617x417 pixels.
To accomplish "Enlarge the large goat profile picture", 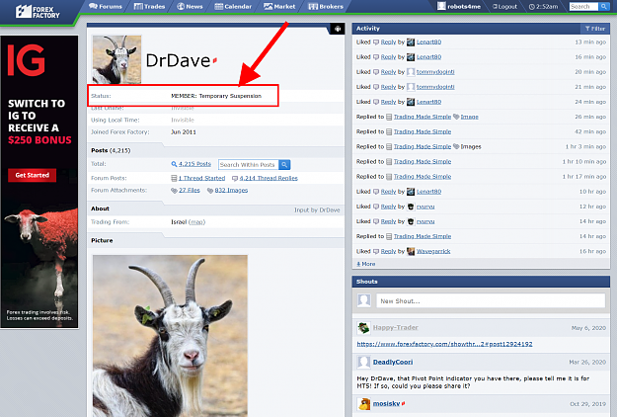I will pos(170,336).
